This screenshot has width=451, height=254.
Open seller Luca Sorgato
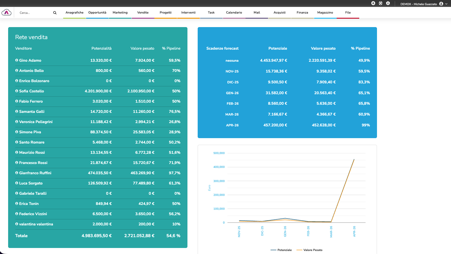coord(31,183)
